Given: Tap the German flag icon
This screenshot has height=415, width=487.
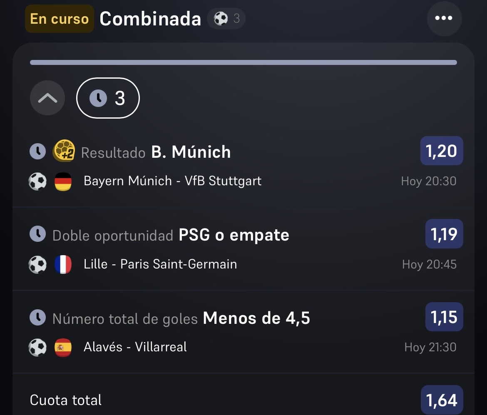Looking at the screenshot, I should (63, 181).
